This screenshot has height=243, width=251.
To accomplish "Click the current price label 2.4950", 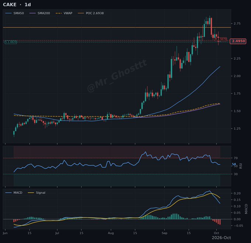I will click(238, 41).
